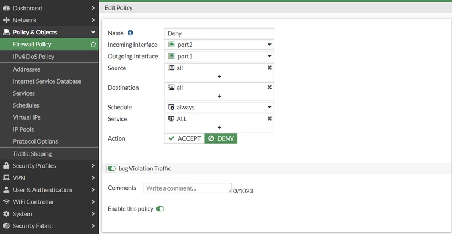Add a Destination with the plus

coord(219,96)
